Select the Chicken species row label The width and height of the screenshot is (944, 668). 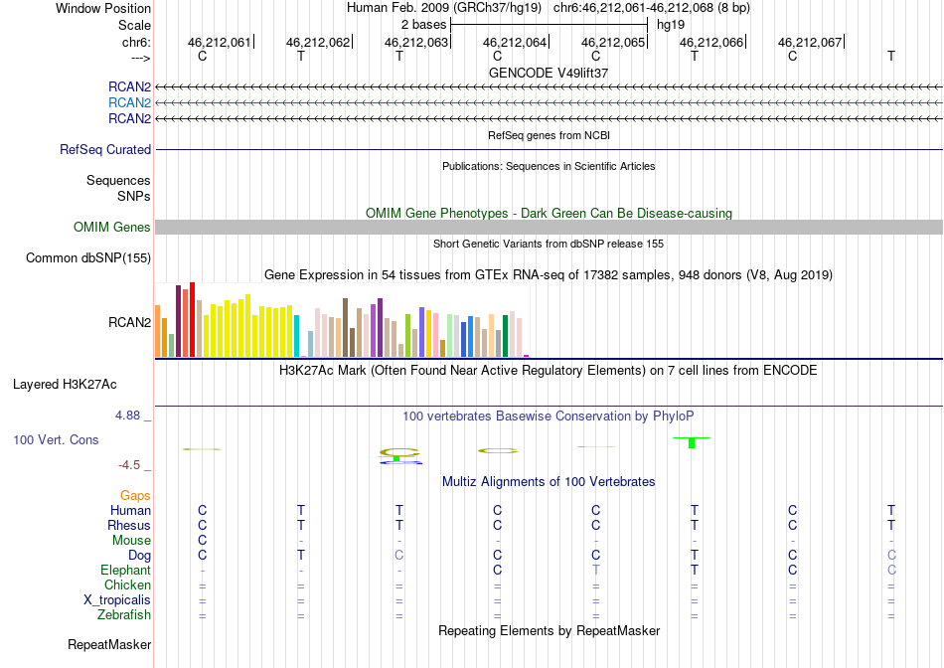click(x=127, y=584)
